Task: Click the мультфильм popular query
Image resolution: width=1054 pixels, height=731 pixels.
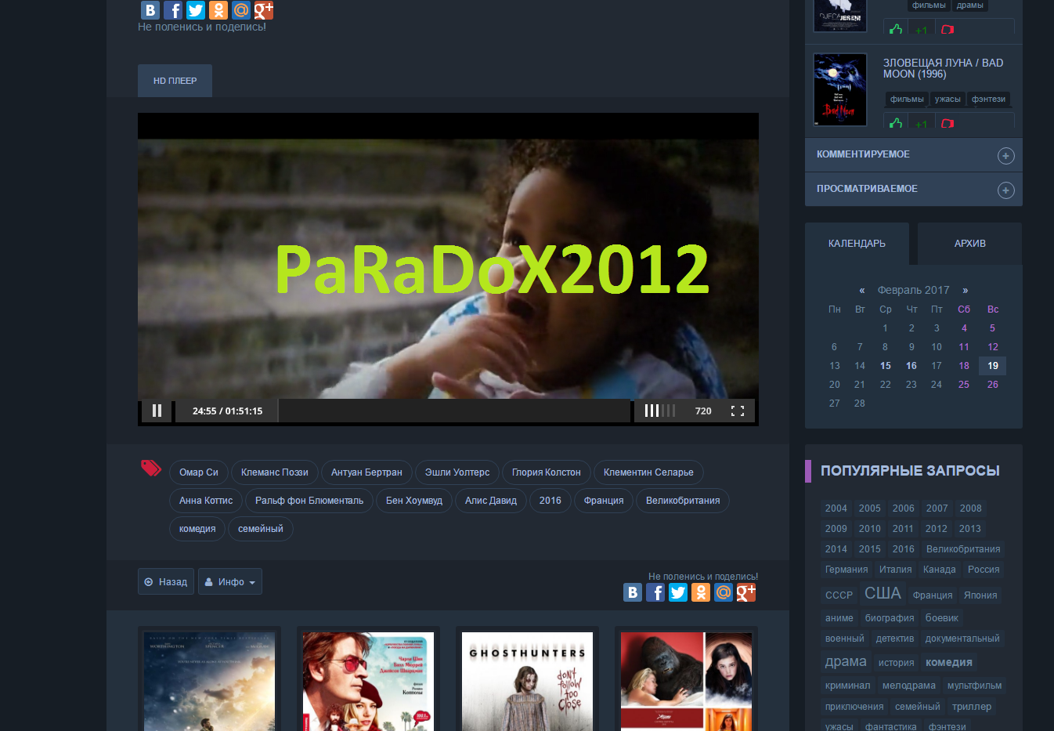Action: click(974, 686)
